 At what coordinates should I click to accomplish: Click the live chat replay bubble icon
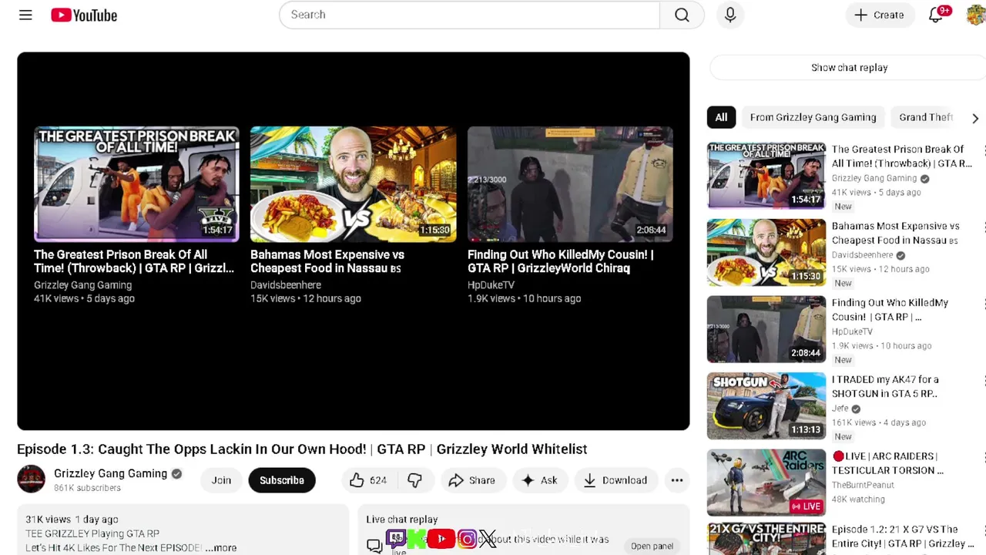[x=374, y=546]
